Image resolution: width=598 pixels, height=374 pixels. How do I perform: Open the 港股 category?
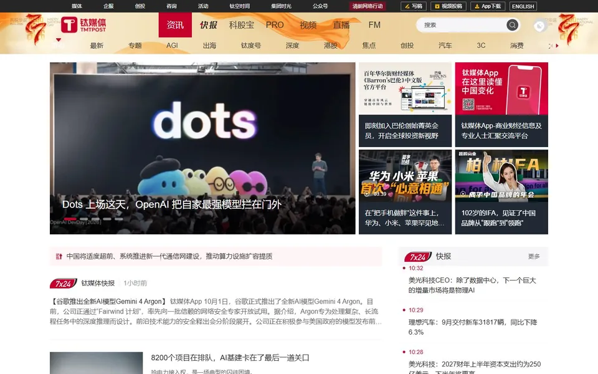click(331, 46)
